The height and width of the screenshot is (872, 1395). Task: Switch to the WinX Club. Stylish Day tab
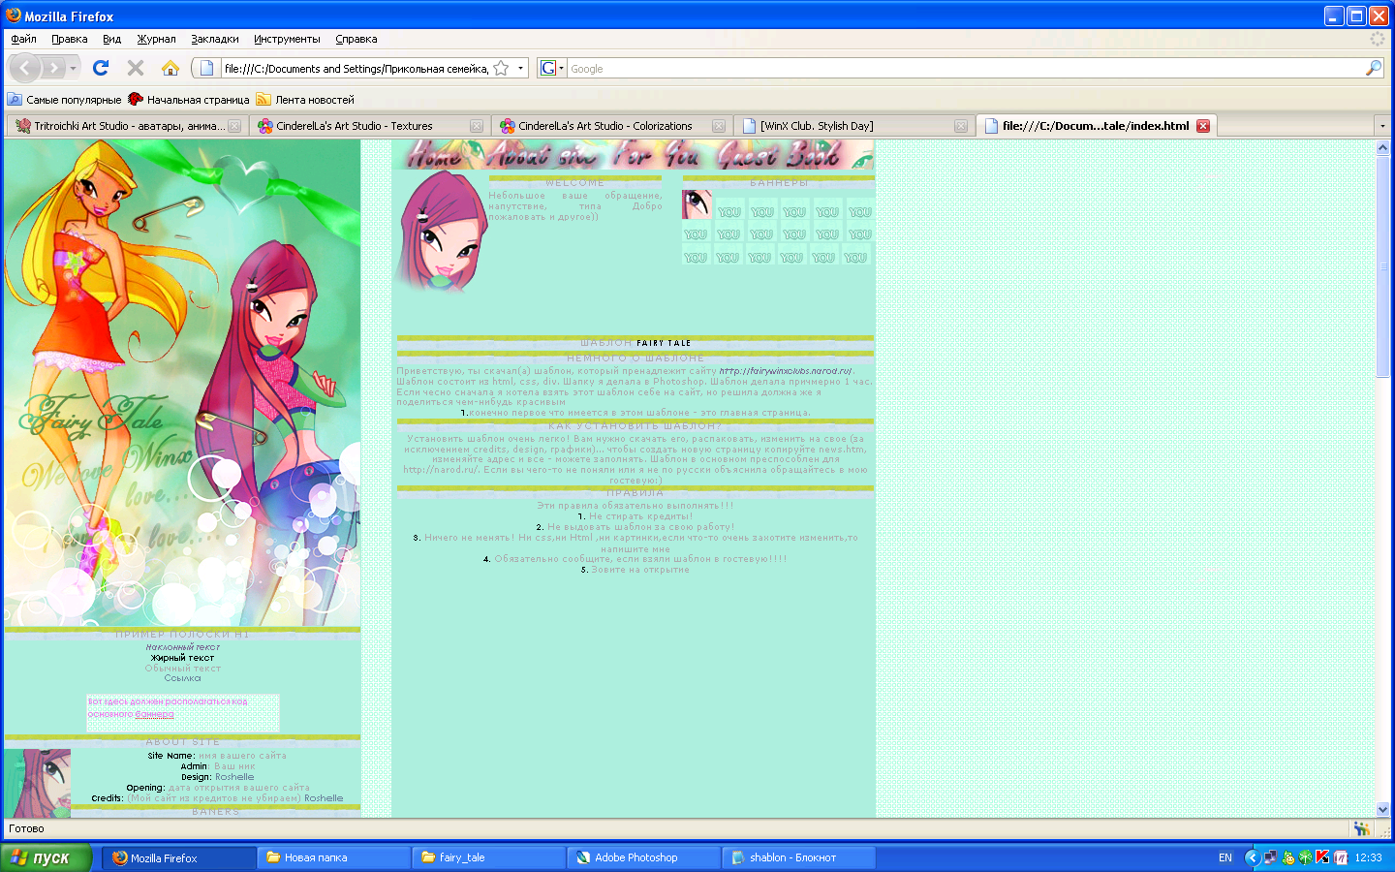coord(852,126)
